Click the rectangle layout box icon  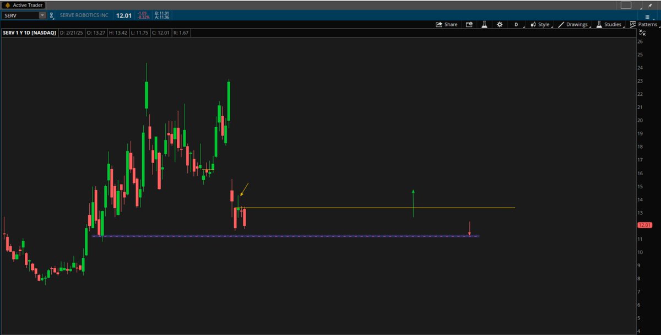626,5
